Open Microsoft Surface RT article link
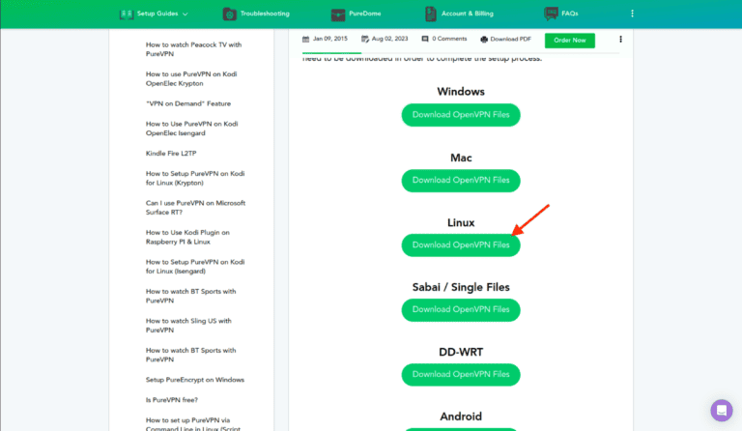742x431 pixels. [x=195, y=208]
